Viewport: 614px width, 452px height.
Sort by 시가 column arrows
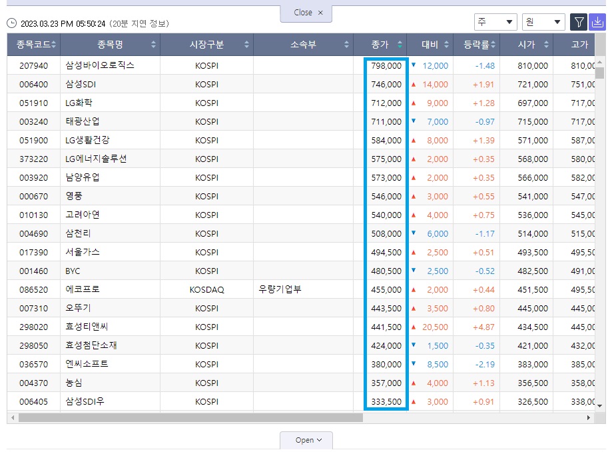tap(546, 45)
